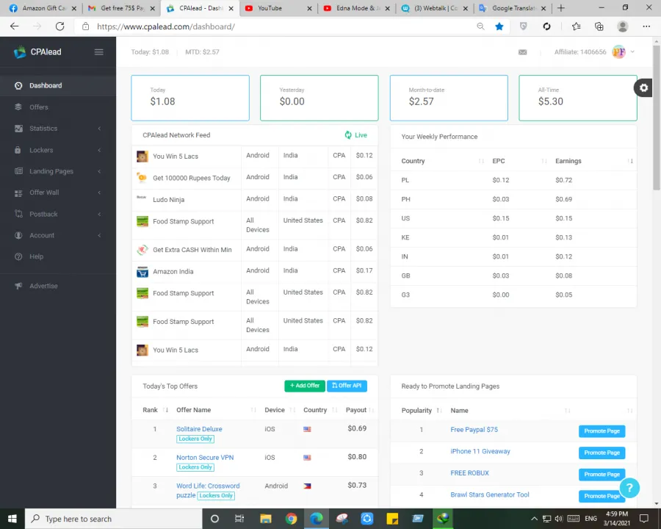Screen dimensions: 661x529
Task: Switch to the YouTube browser tab
Action: coord(270,8)
